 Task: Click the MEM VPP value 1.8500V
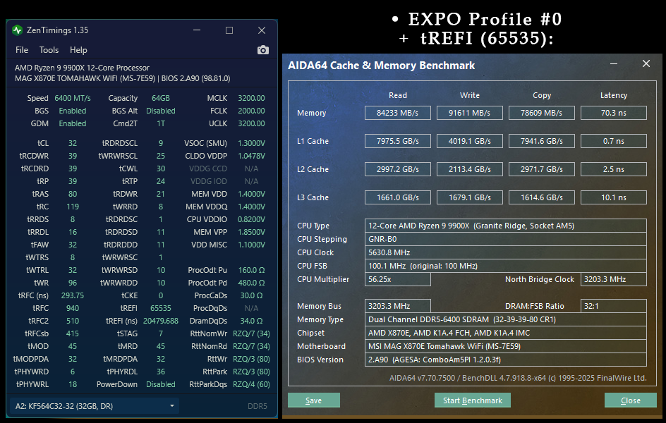[x=251, y=232]
